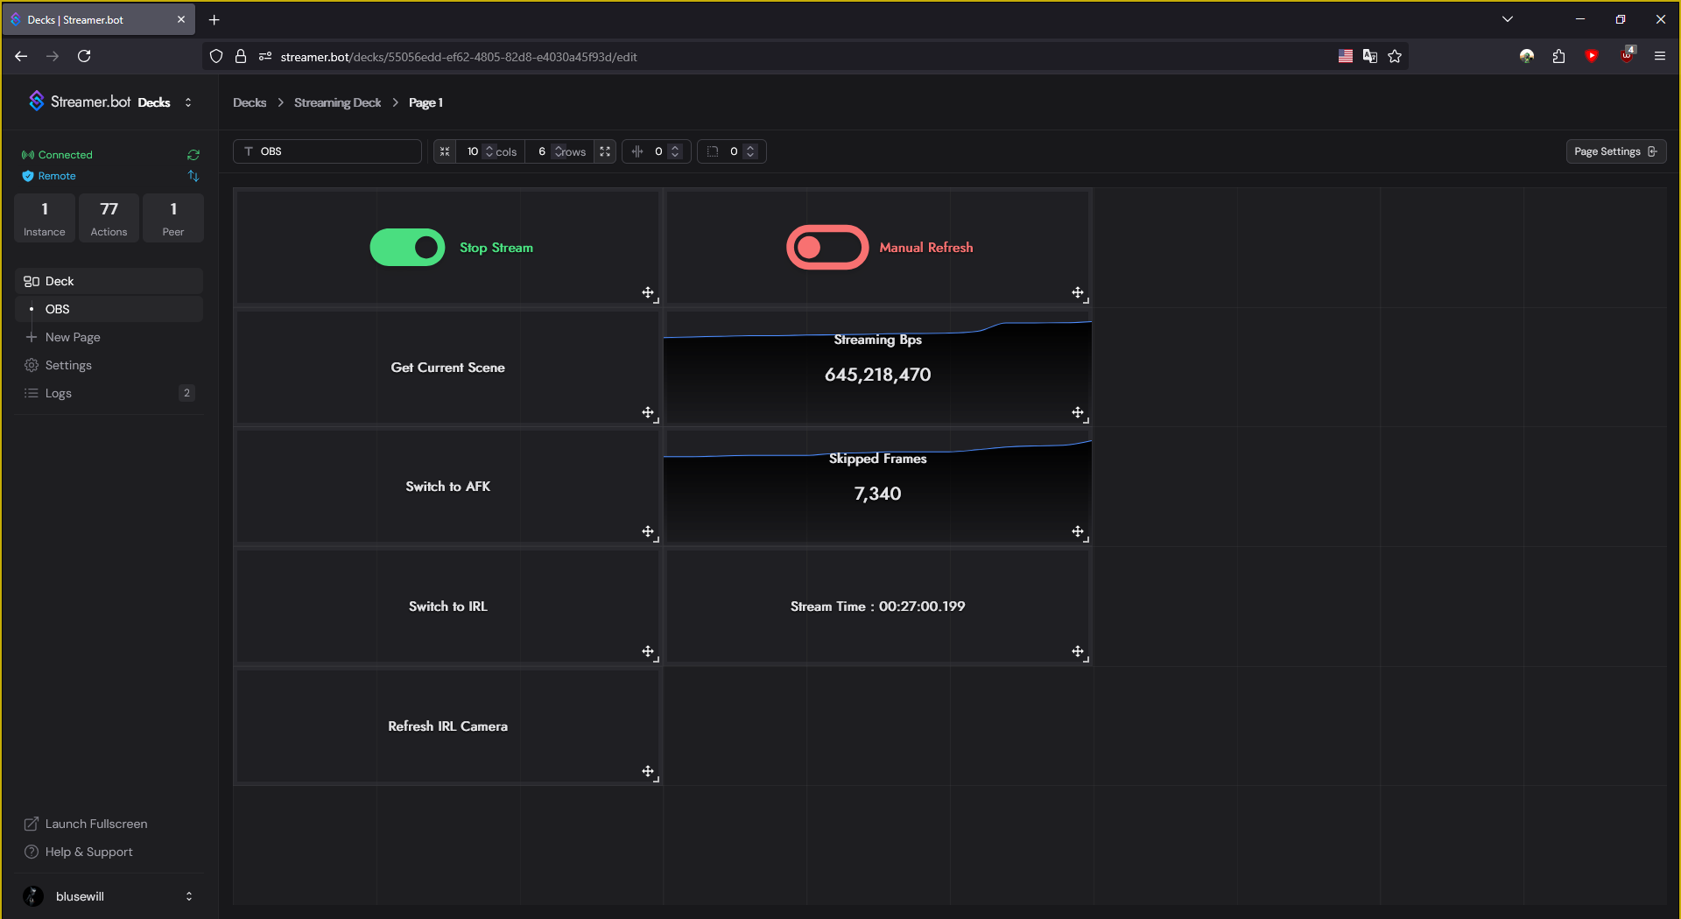Select the compress grid icon in the toolbar
Screen dimensions: 1681x919
[x=445, y=151]
